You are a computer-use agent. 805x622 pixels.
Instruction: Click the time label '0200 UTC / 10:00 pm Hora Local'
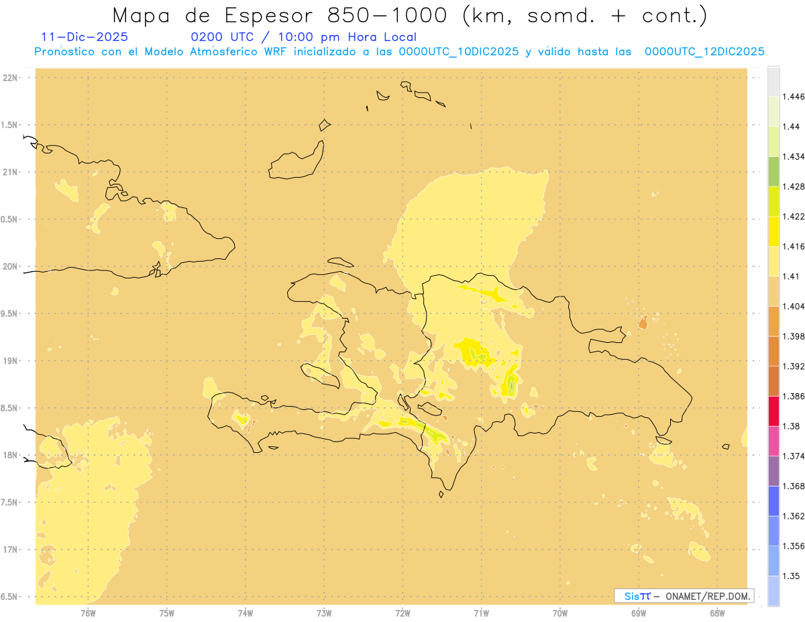point(303,38)
